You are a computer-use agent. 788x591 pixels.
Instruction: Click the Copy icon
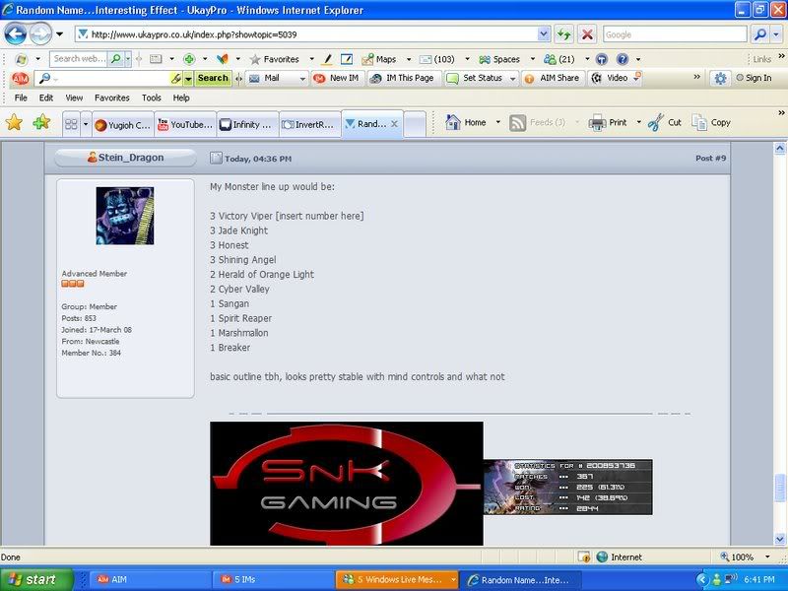(700, 123)
